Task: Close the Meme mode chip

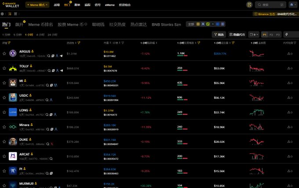Action: pos(47,5)
